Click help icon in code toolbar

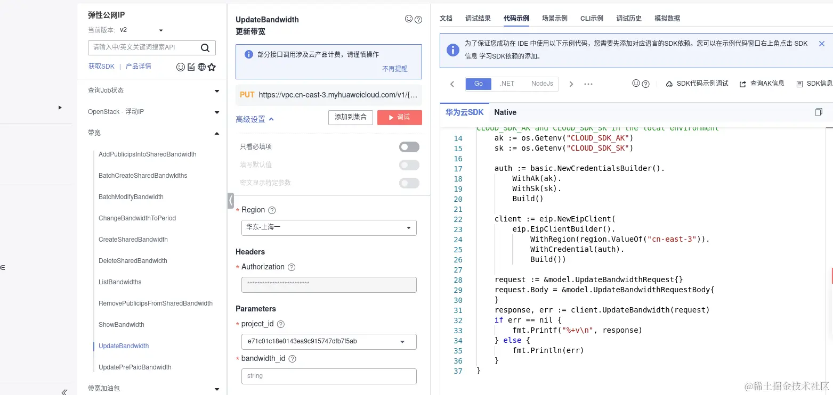pyautogui.click(x=645, y=84)
